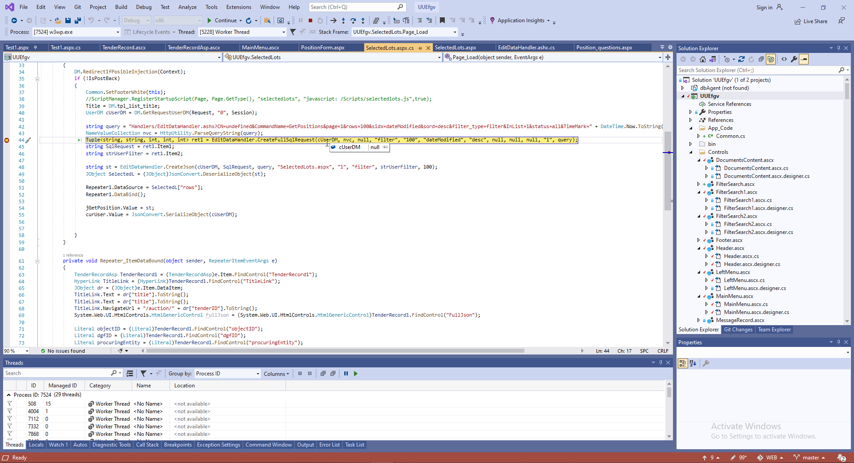
Task: Open the Extensions menu
Action: (239, 7)
